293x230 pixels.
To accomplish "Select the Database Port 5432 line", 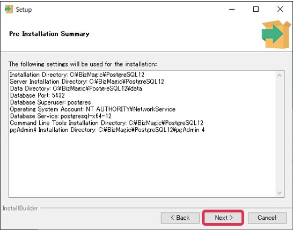I will pos(37,95).
